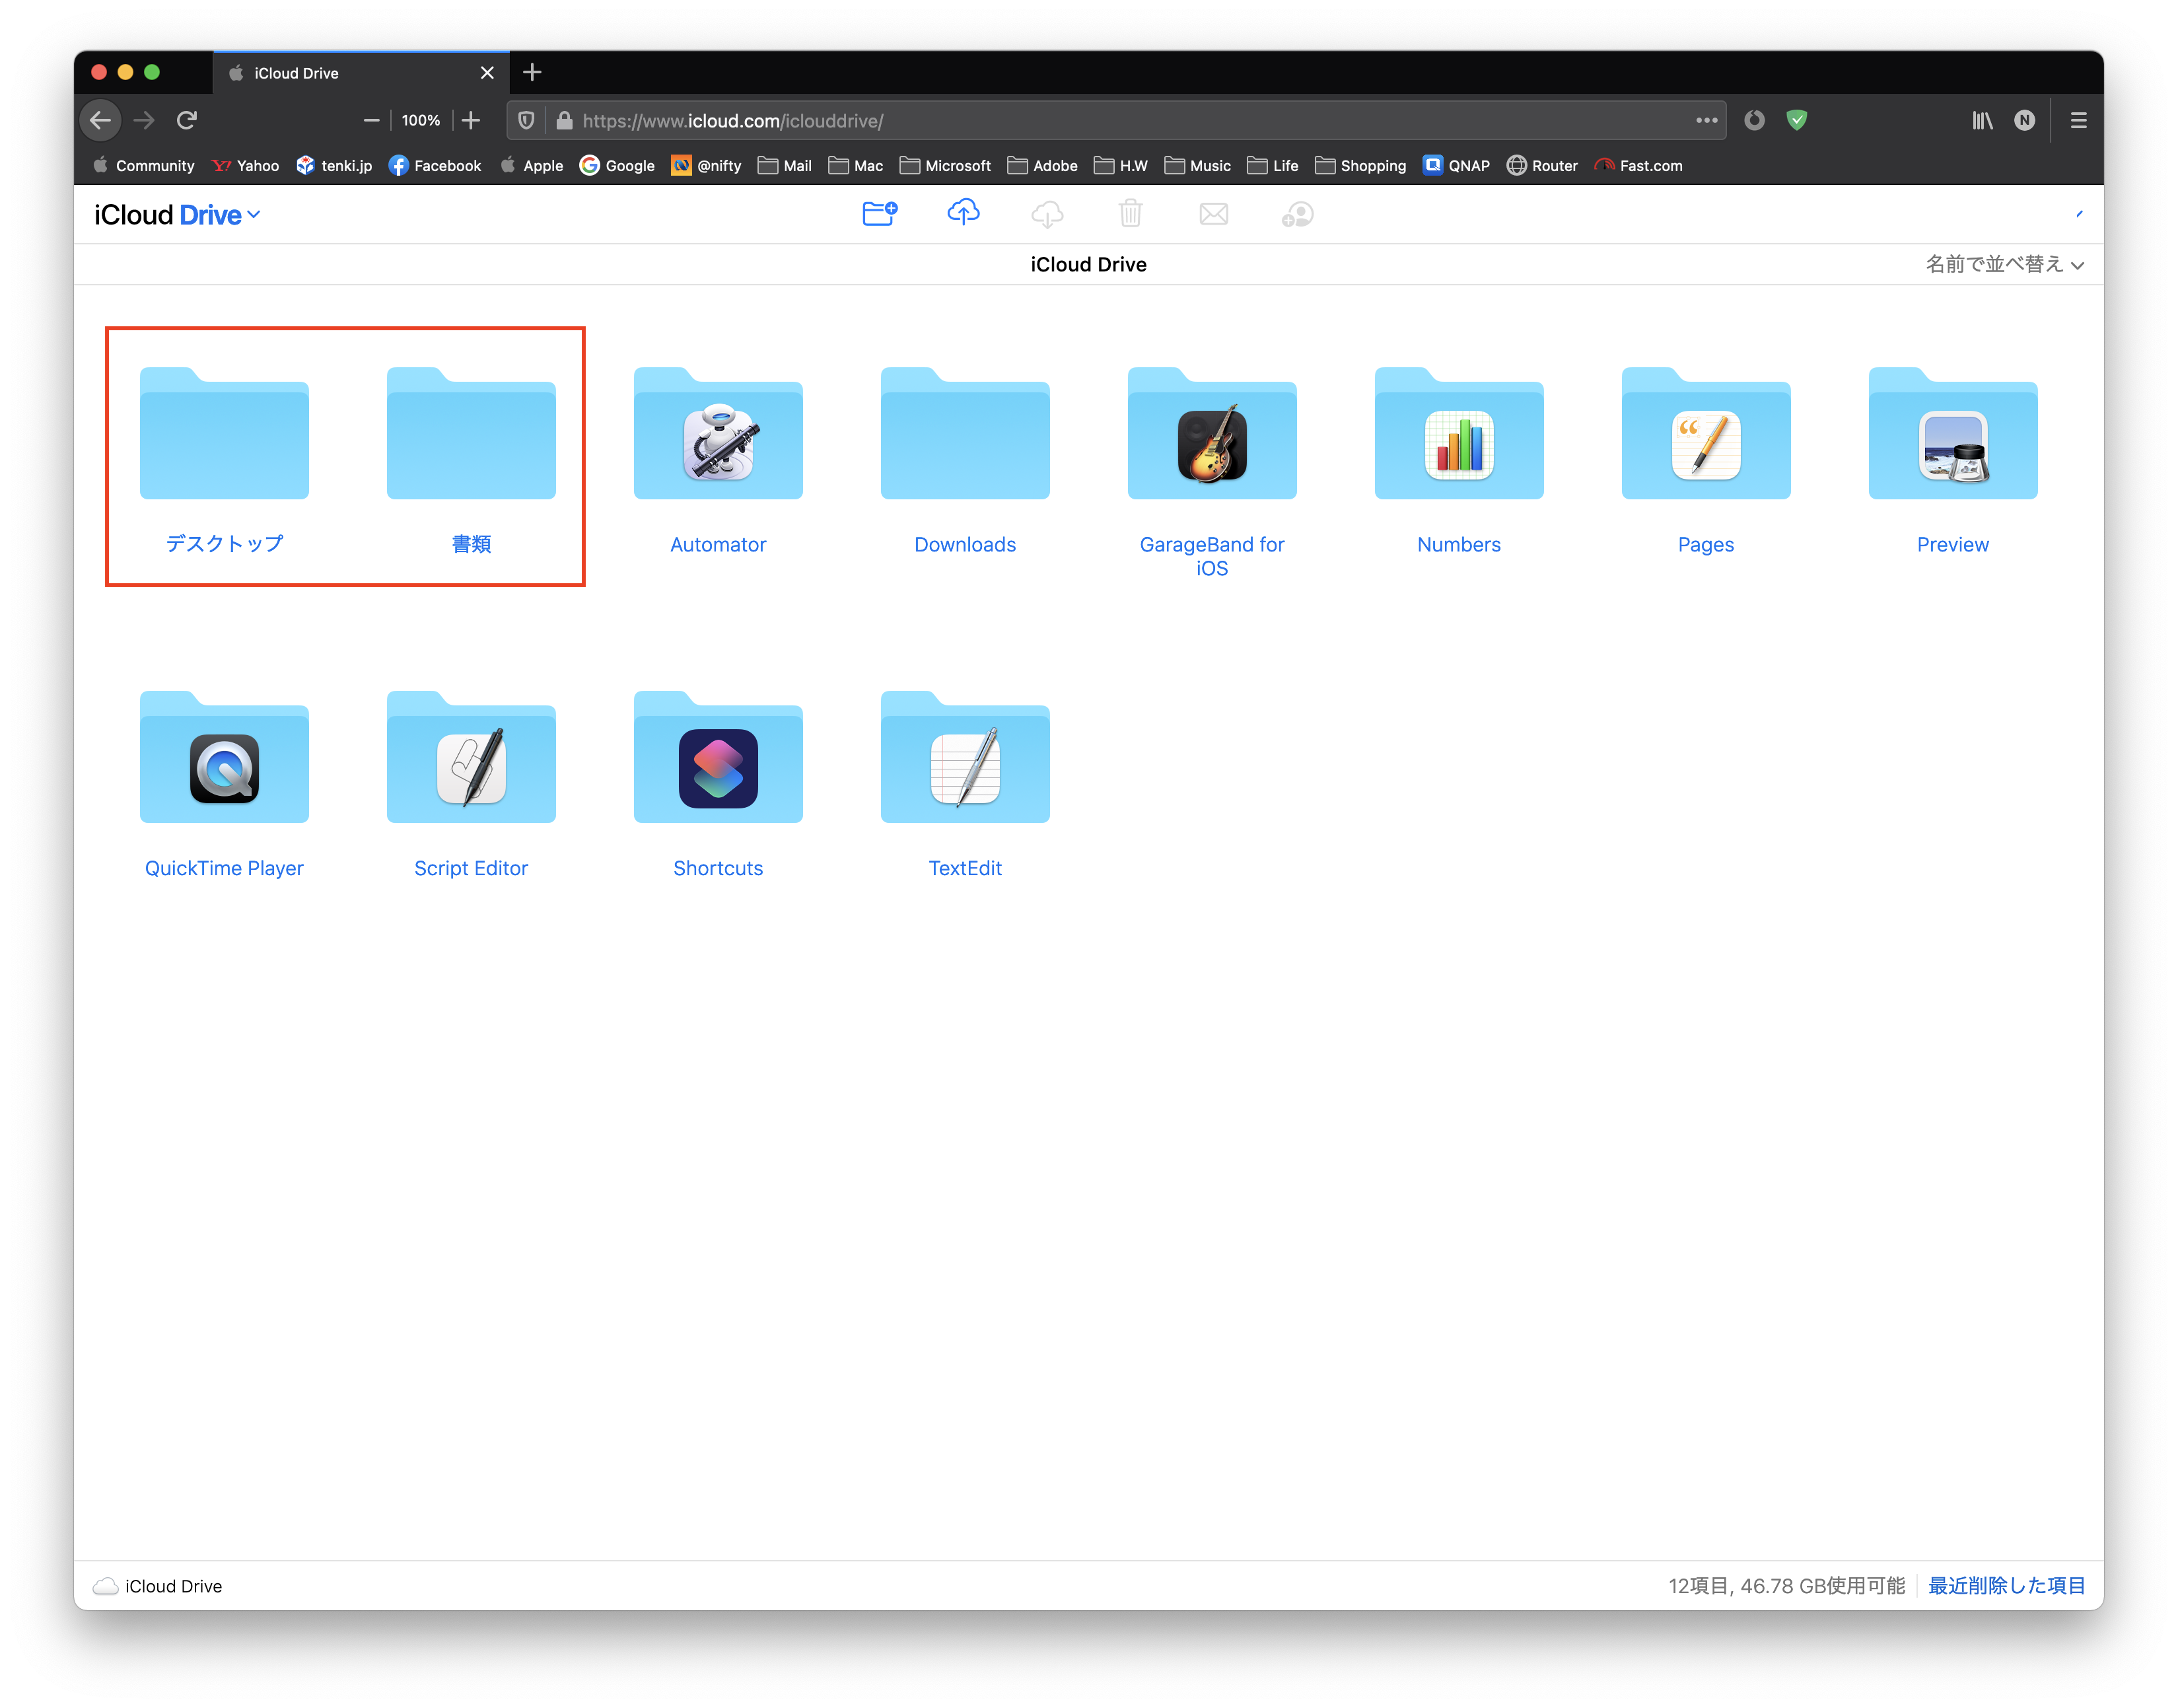The width and height of the screenshot is (2178, 1708).
Task: Click the download cloud icon
Action: click(1047, 213)
